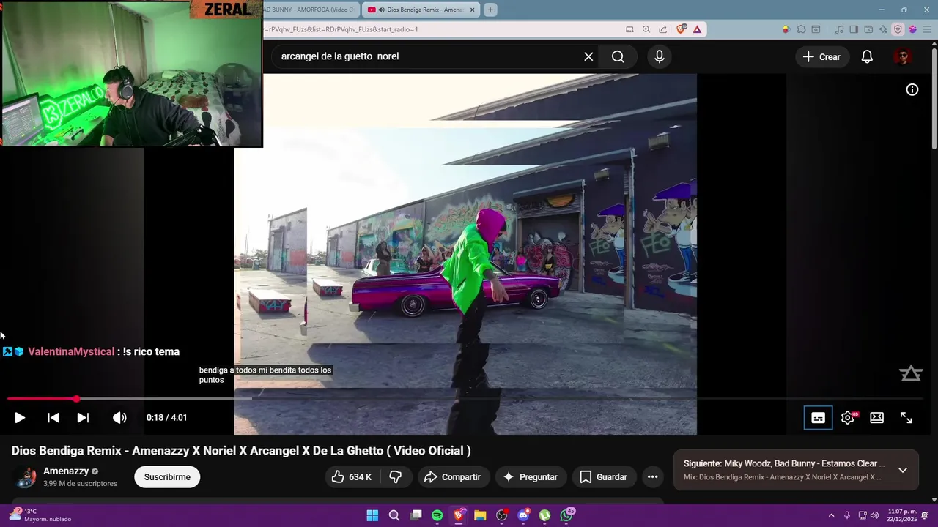Open the Amenazzy channel avatar

[x=26, y=477]
